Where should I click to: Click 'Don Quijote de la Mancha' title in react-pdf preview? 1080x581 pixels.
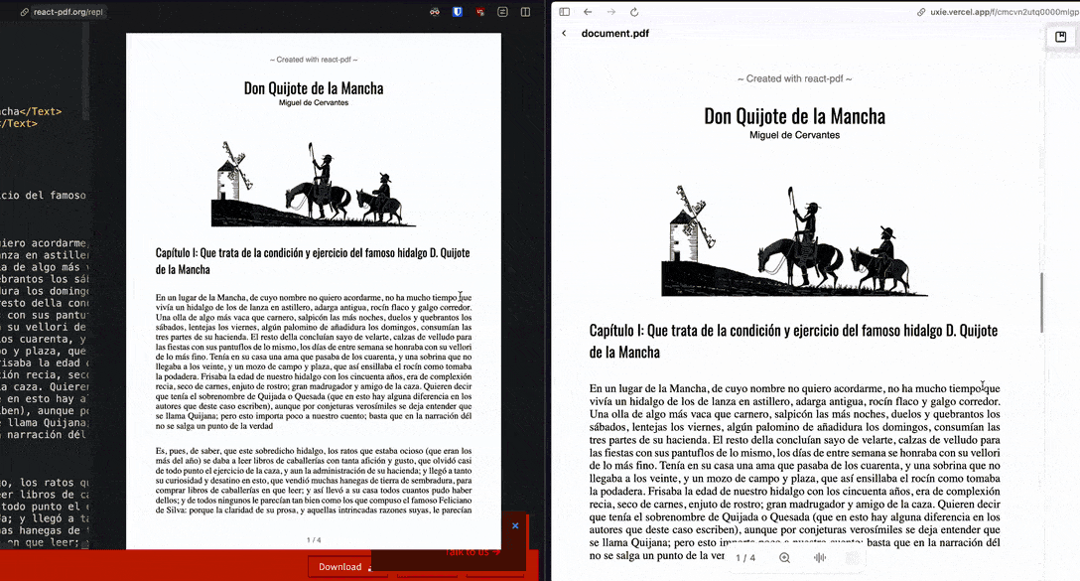[x=314, y=88]
